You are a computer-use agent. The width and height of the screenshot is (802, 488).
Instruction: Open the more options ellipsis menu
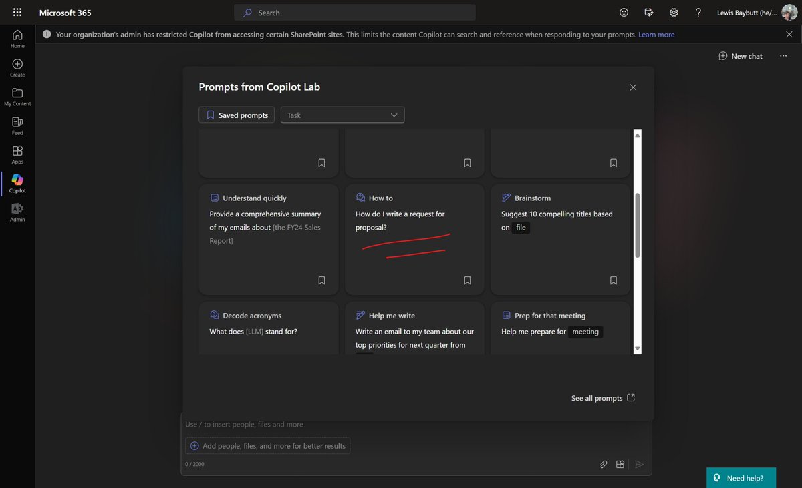click(783, 56)
